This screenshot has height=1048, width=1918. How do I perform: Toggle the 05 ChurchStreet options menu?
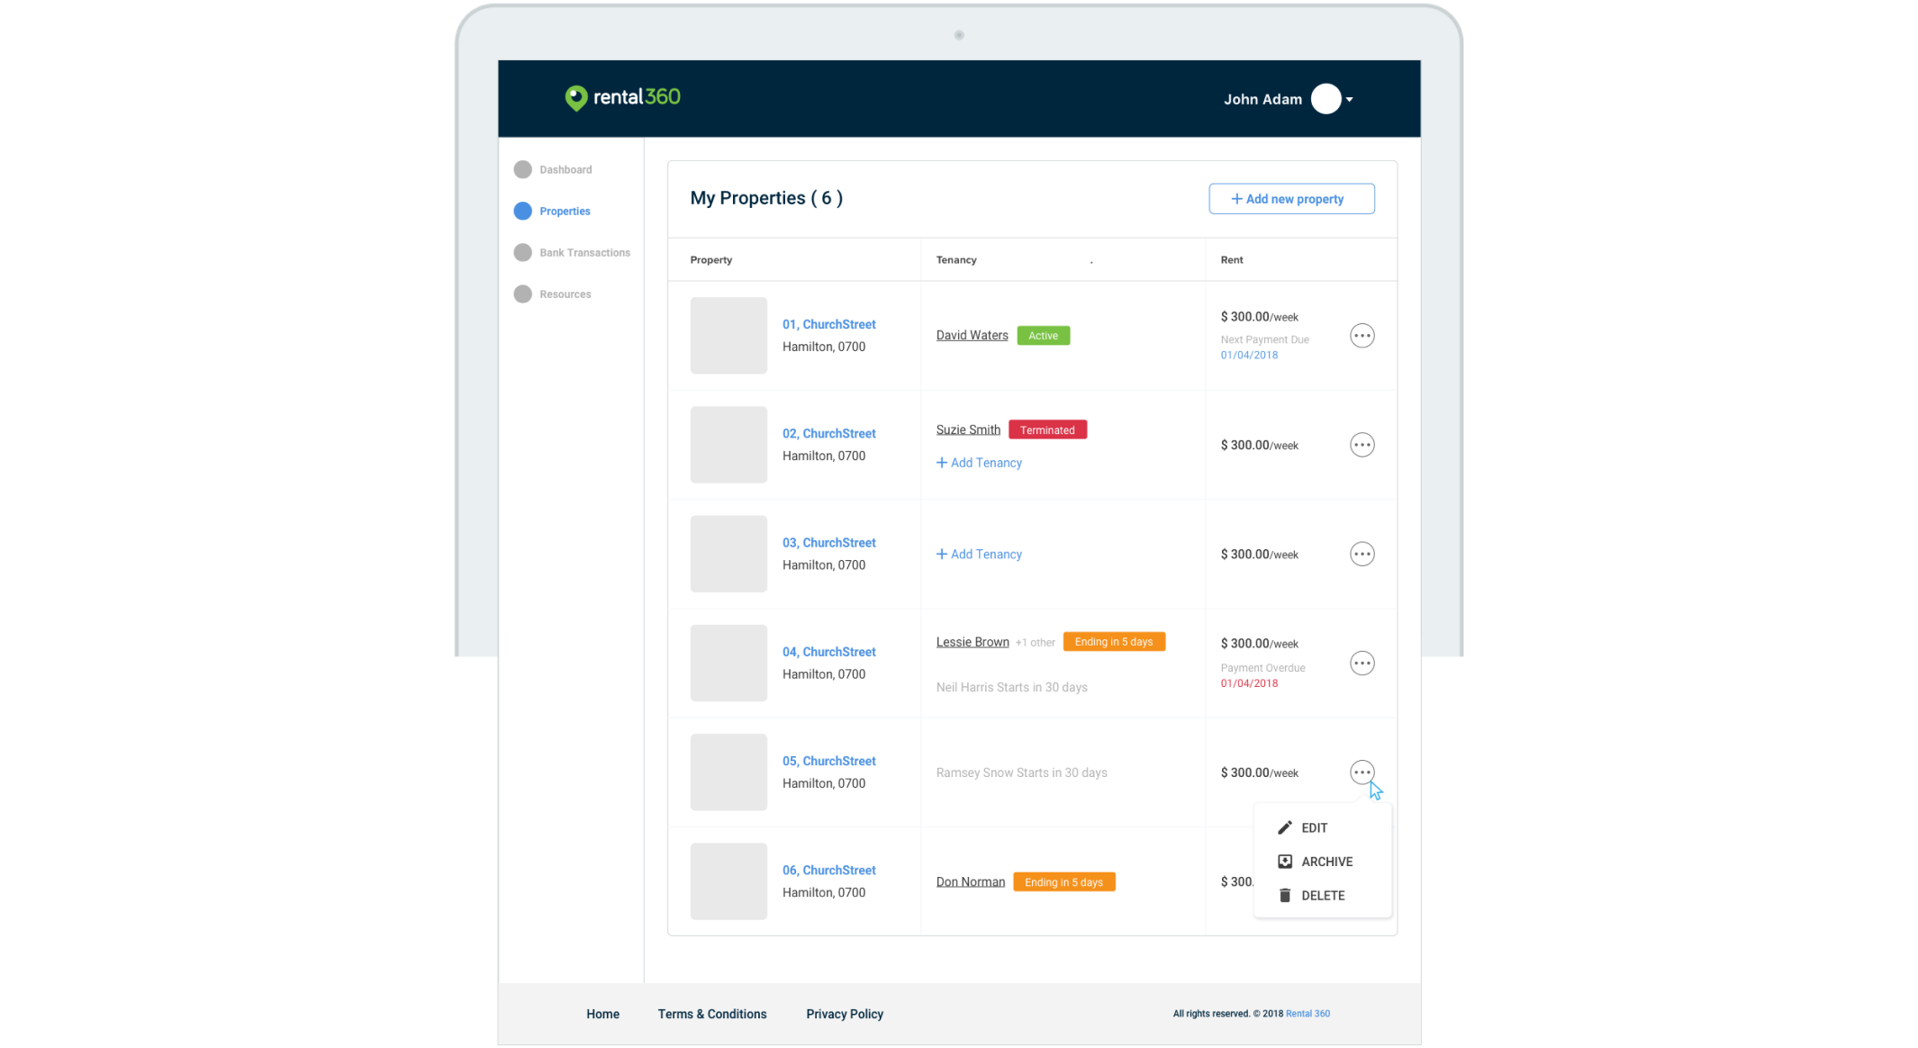(1362, 772)
